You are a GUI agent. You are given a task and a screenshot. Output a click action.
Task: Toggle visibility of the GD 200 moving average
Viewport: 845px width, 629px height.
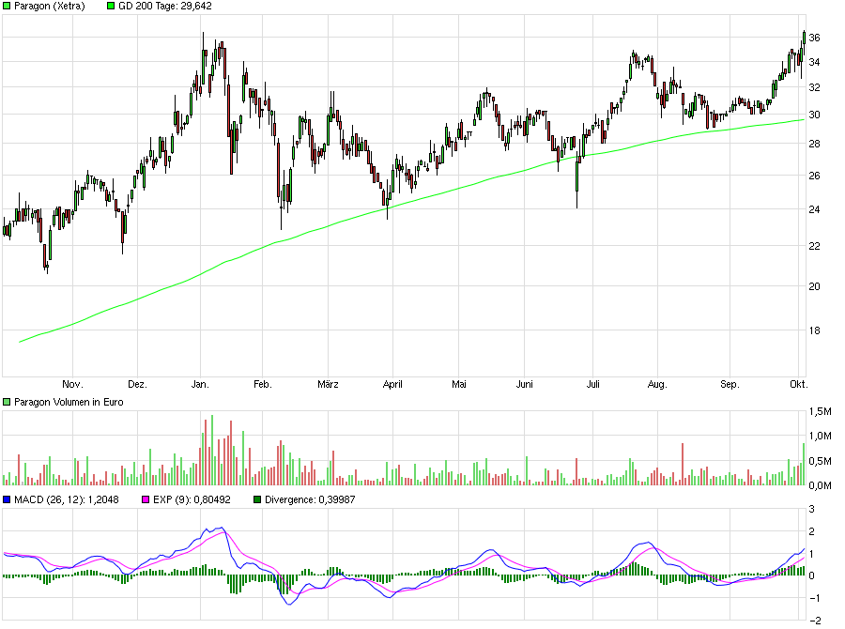109,6
